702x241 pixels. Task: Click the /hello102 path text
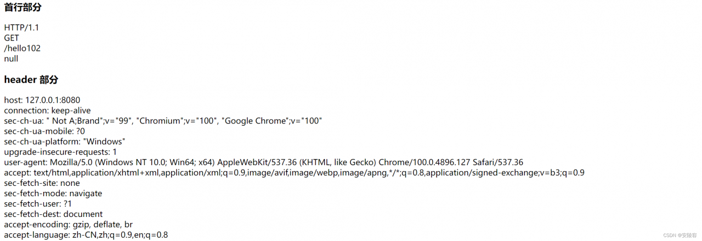(x=22, y=48)
